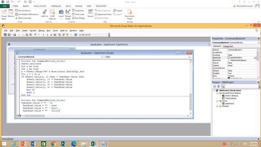Open the Insert UserForm toolbar dropdown arrow
Image resolution: width=261 pixels, height=147 pixels.
11,35
